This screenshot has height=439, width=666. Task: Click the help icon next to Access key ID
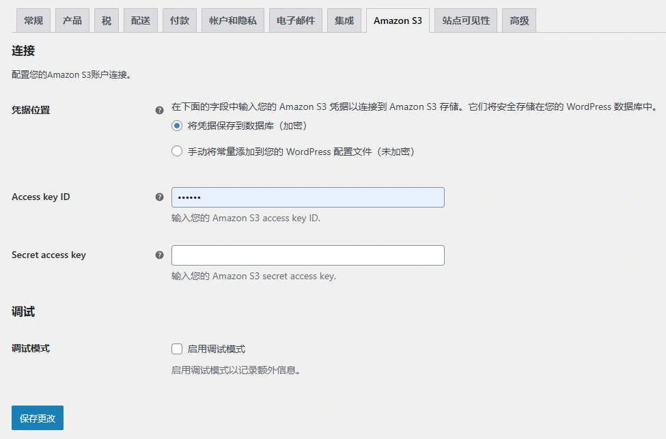point(159,195)
